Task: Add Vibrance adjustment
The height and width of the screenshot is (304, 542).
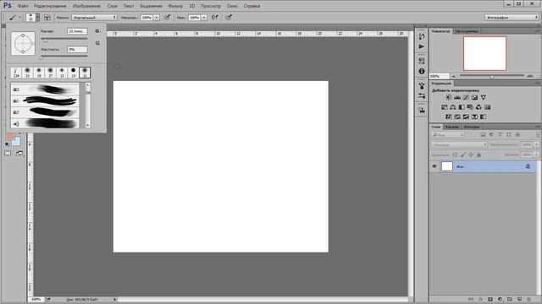Action: click(x=484, y=98)
